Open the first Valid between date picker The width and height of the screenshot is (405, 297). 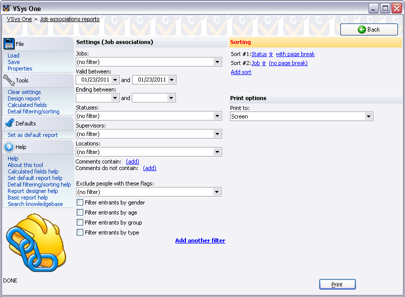tap(115, 80)
